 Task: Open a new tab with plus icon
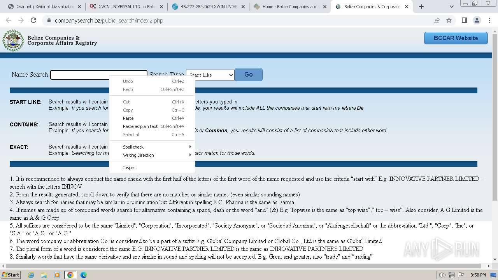421,7
